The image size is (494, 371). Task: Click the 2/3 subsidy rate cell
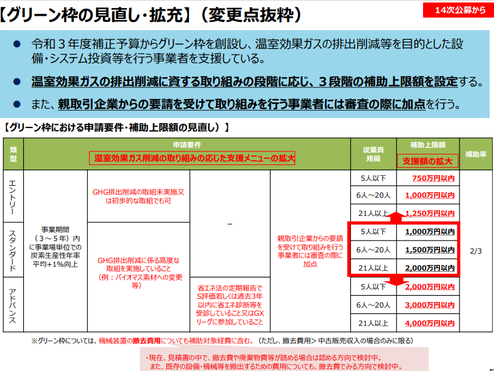[475, 250]
